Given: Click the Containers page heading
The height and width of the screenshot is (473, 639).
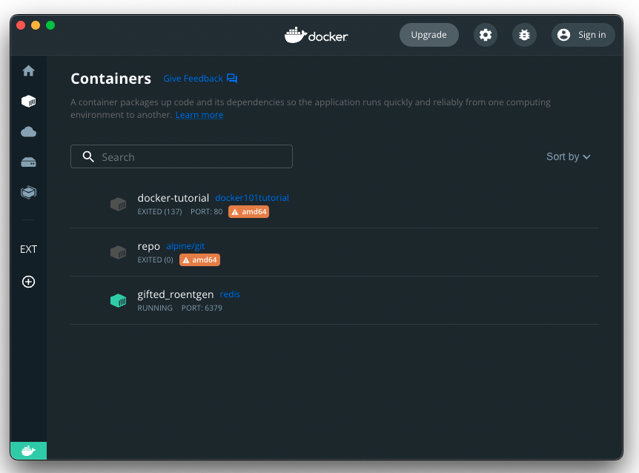Looking at the screenshot, I should 111,79.
